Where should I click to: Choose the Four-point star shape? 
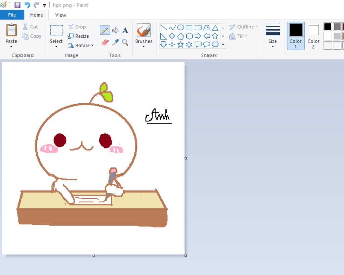[172, 45]
